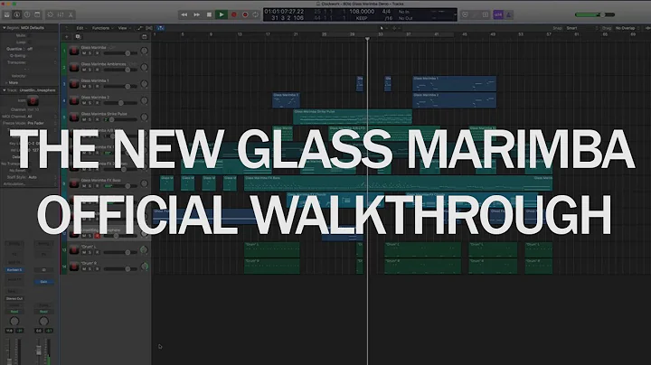Click the Glass Marimba Strike Pulse track icon
The width and height of the screenshot is (651, 365).
tap(74, 117)
